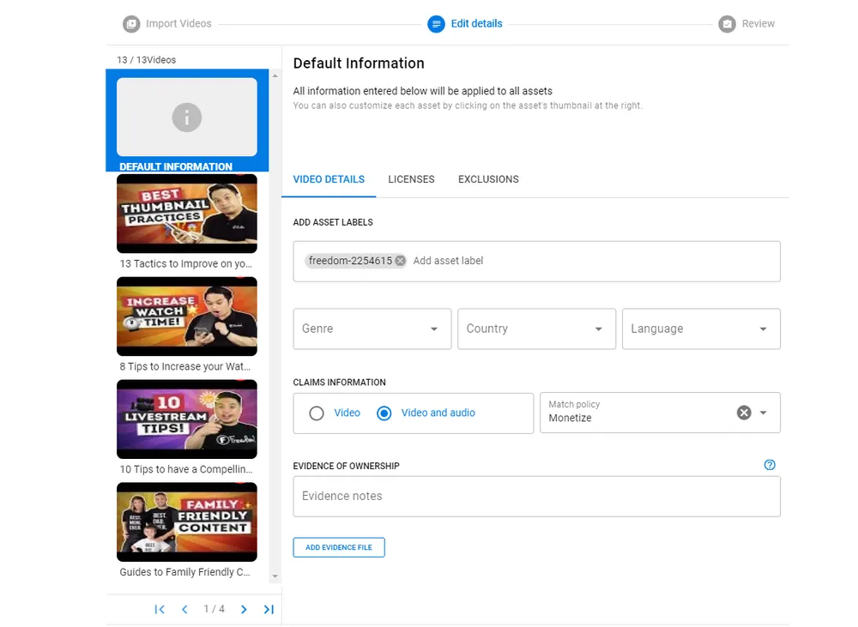Click the '13 / 13Videos' counter text

[146, 60]
